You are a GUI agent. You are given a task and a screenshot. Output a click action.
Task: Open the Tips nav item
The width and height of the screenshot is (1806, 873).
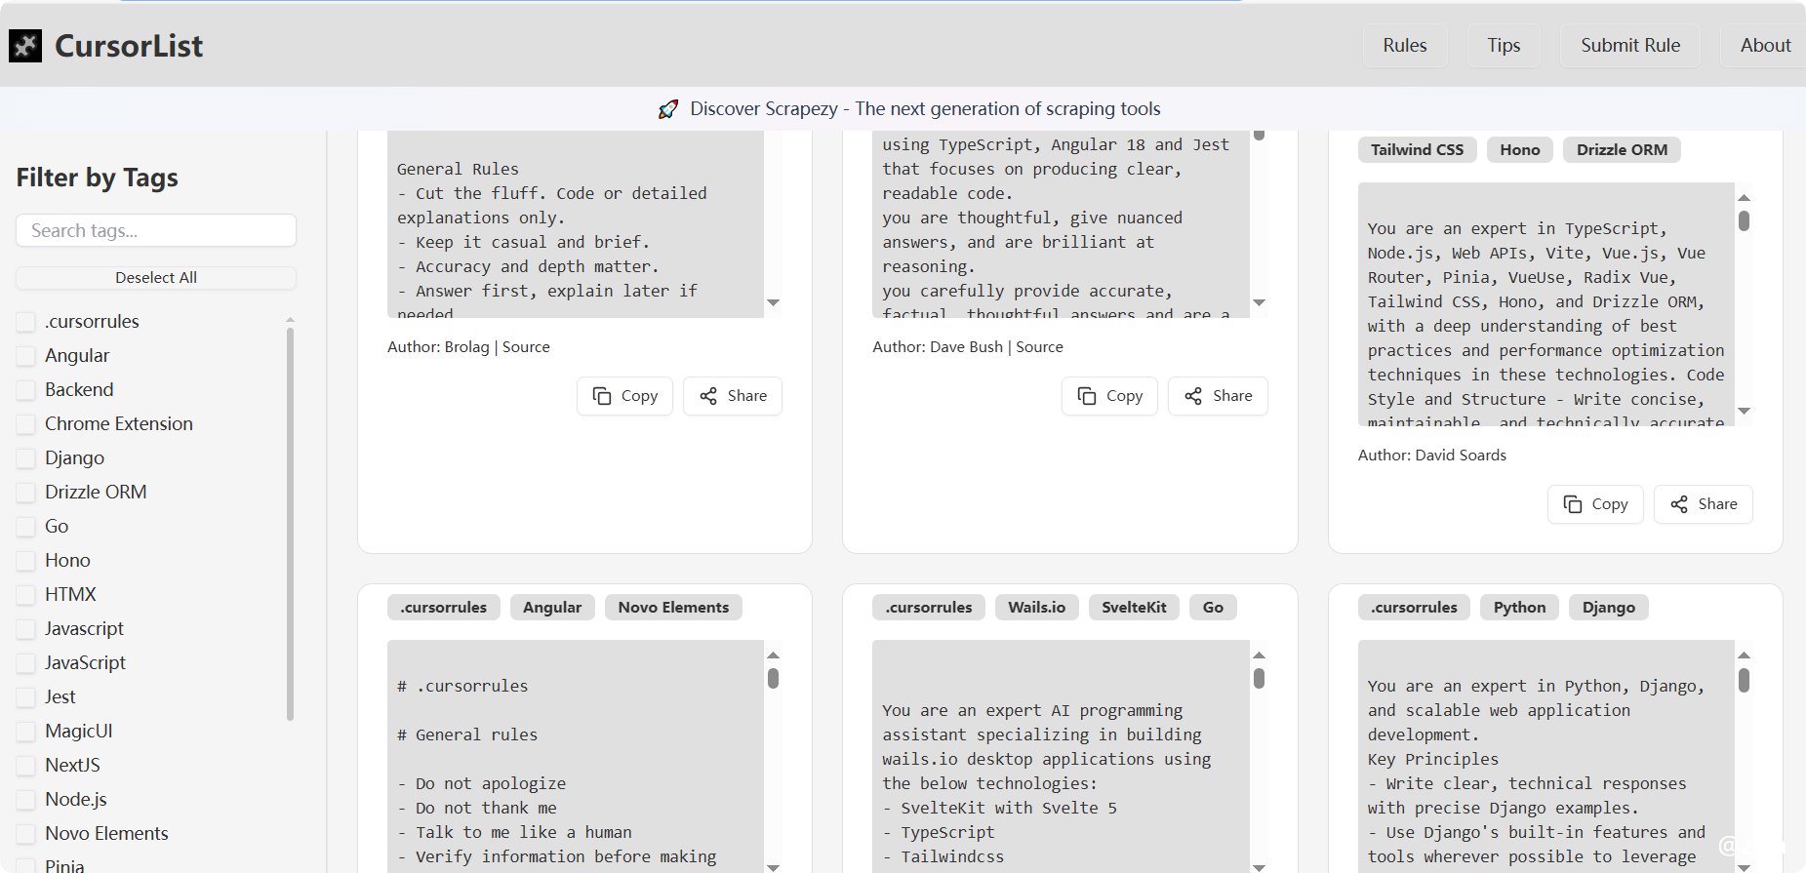[x=1504, y=46]
